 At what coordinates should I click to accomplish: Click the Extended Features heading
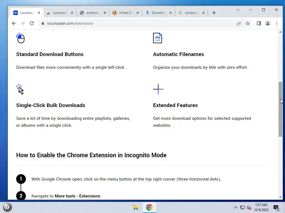(x=175, y=105)
